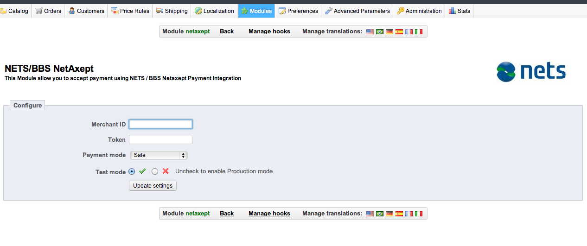Select US English flag in upper module bar
This screenshot has width=587, height=246.
pos(370,32)
